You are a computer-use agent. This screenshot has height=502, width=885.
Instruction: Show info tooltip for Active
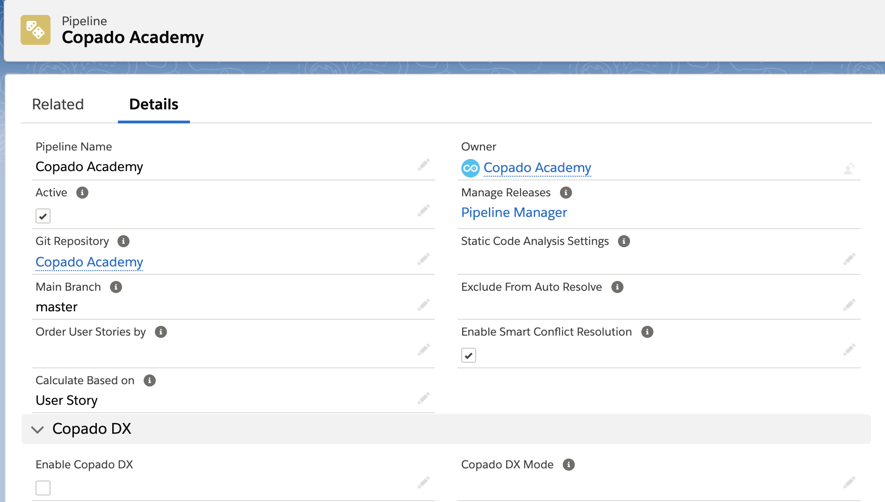[x=82, y=193]
